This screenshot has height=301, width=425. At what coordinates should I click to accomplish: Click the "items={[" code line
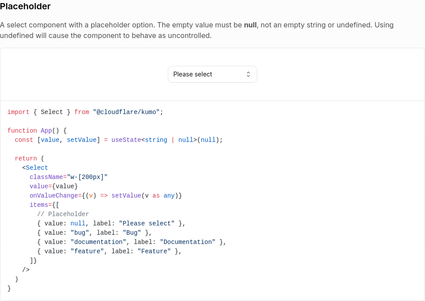(44, 205)
